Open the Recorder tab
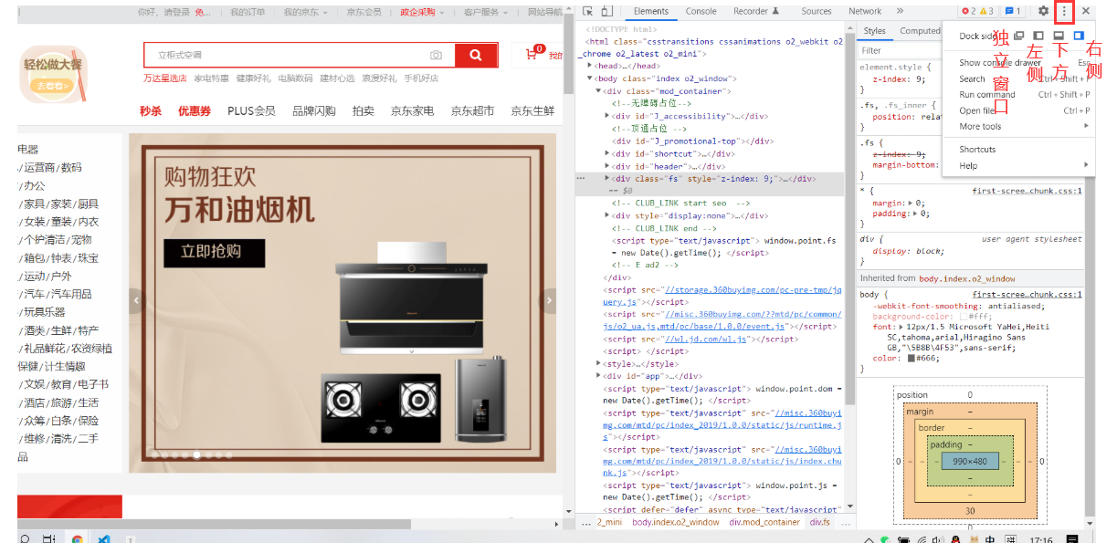 [x=756, y=11]
